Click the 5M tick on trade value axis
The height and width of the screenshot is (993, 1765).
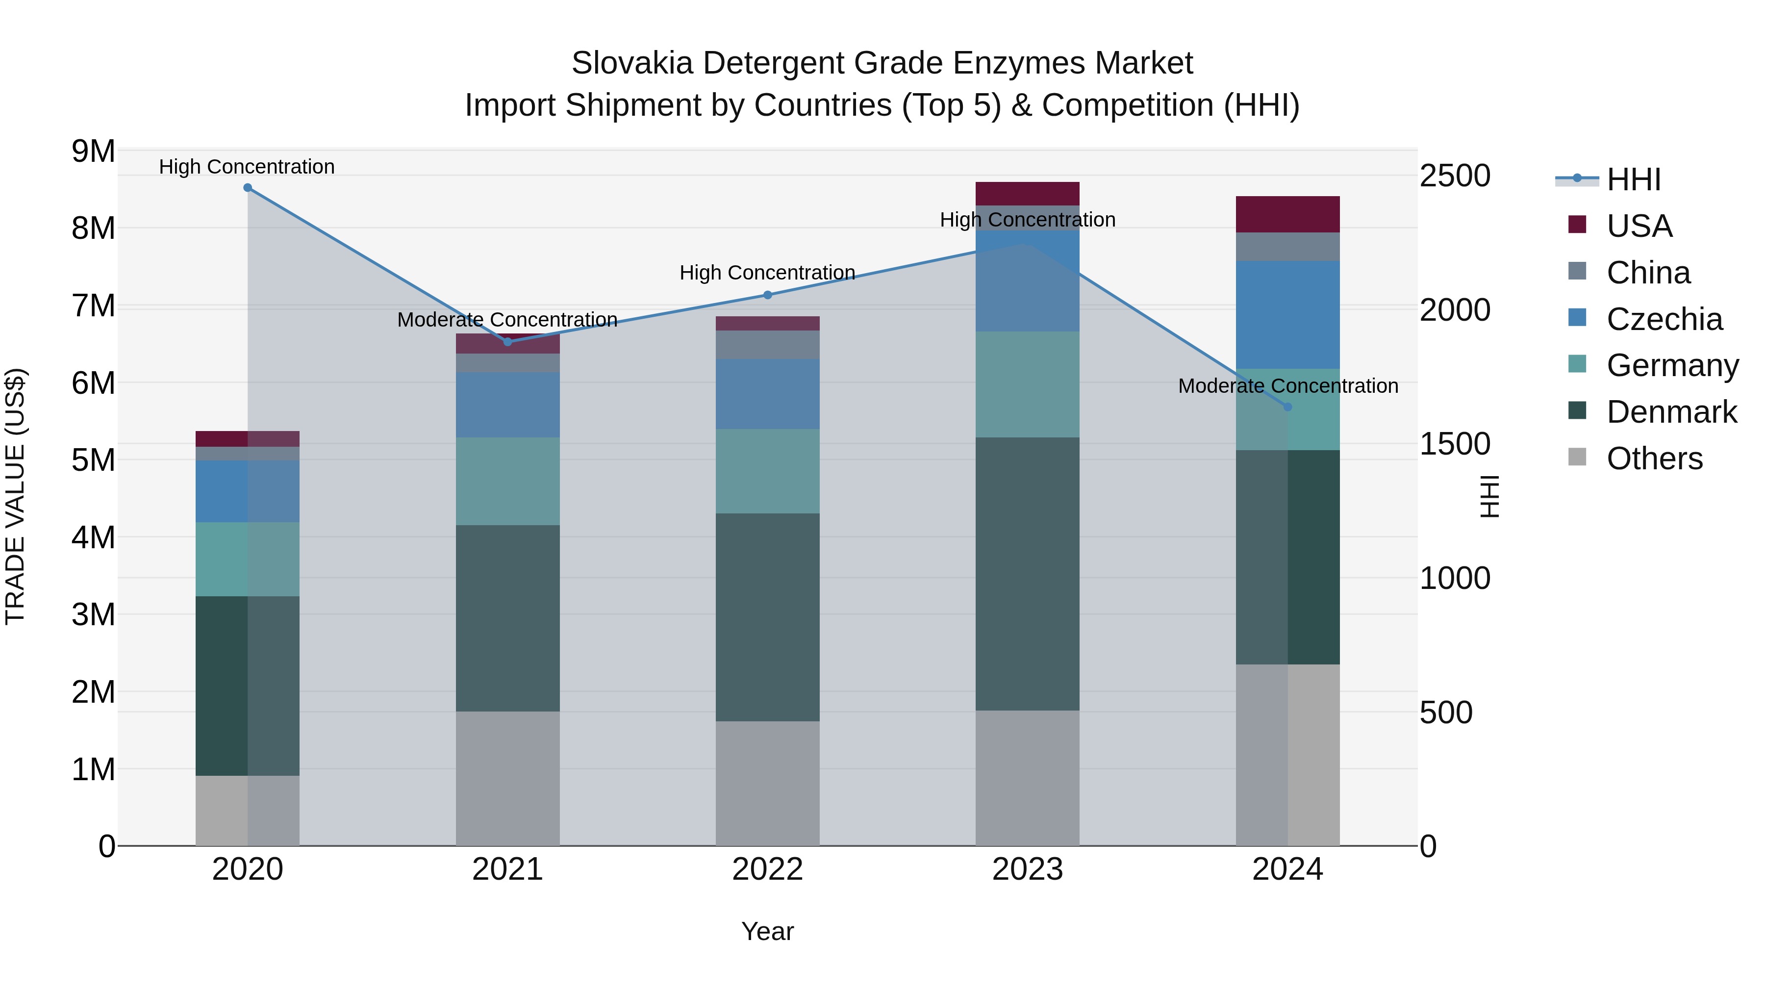(x=94, y=460)
